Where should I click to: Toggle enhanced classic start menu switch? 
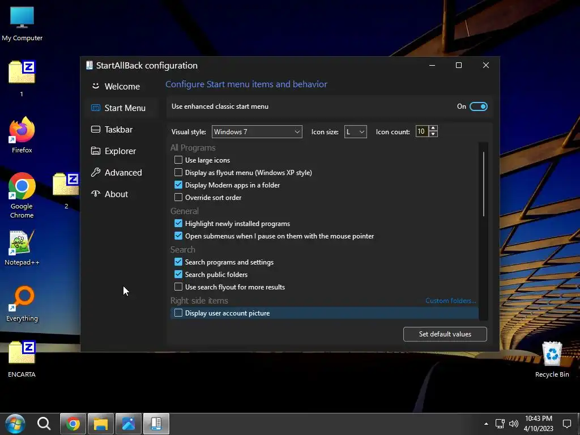coord(478,106)
